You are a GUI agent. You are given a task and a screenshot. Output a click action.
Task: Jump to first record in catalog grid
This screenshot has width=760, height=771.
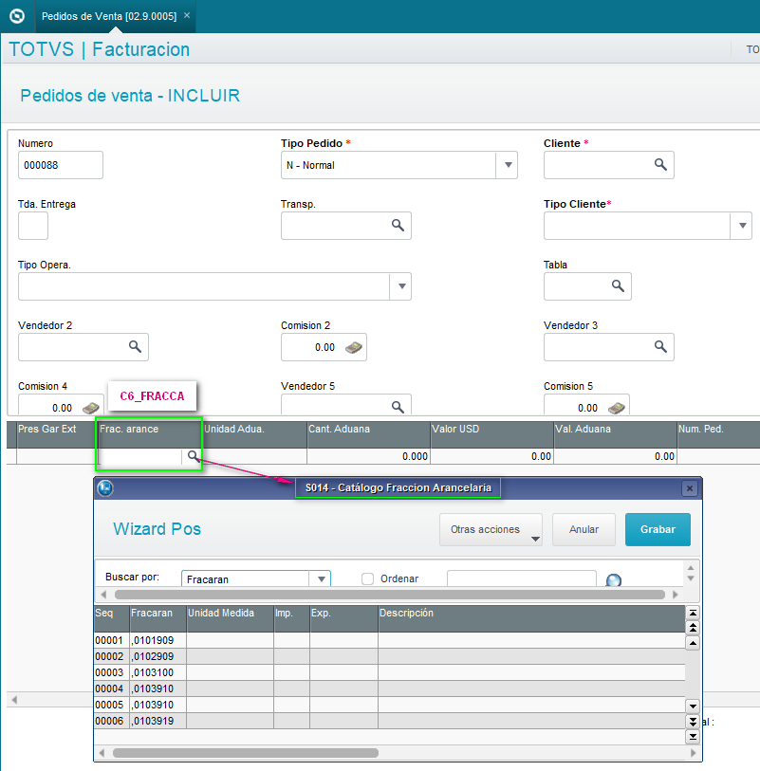click(x=693, y=613)
